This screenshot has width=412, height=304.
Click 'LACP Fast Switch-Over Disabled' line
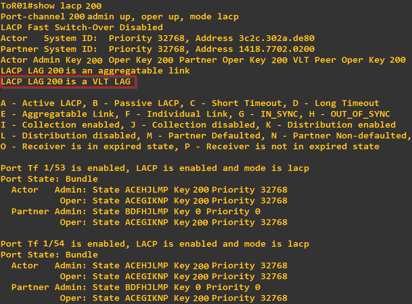tap(82, 28)
